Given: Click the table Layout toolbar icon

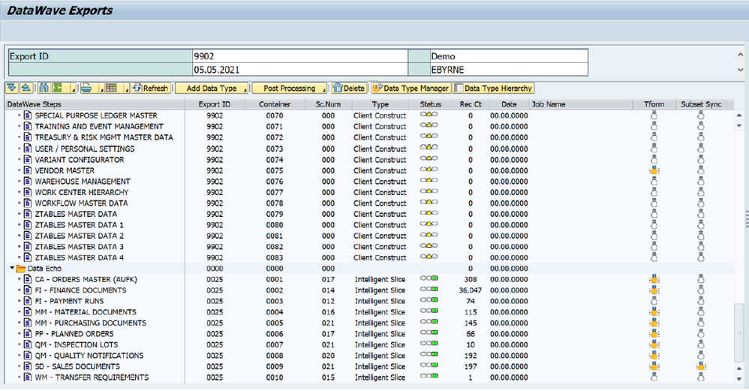Looking at the screenshot, I should point(111,89).
